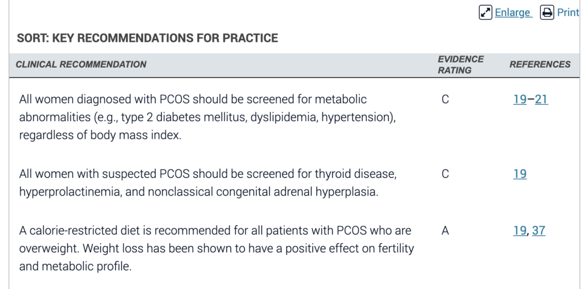
Task: Follow reference 19 in the thyroid screening row
Action: (x=519, y=174)
